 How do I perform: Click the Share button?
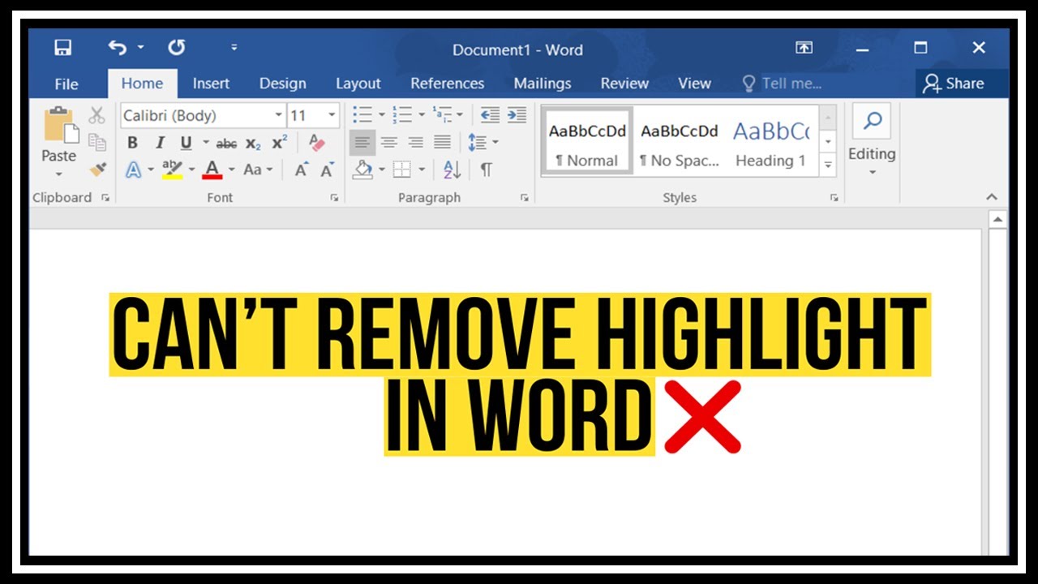[x=953, y=84]
